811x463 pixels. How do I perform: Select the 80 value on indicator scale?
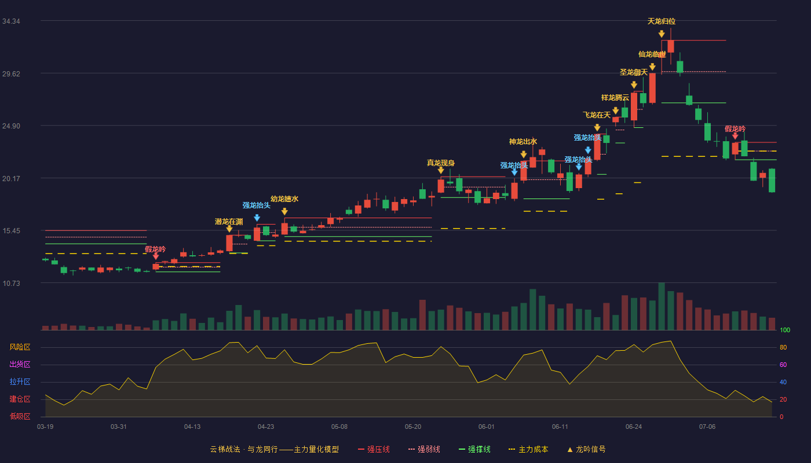point(783,347)
